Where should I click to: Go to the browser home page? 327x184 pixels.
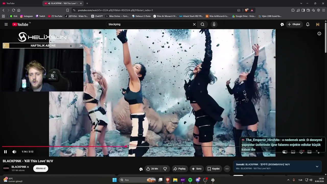pos(19,10)
